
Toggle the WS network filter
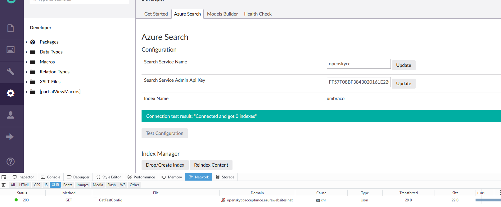123,185
